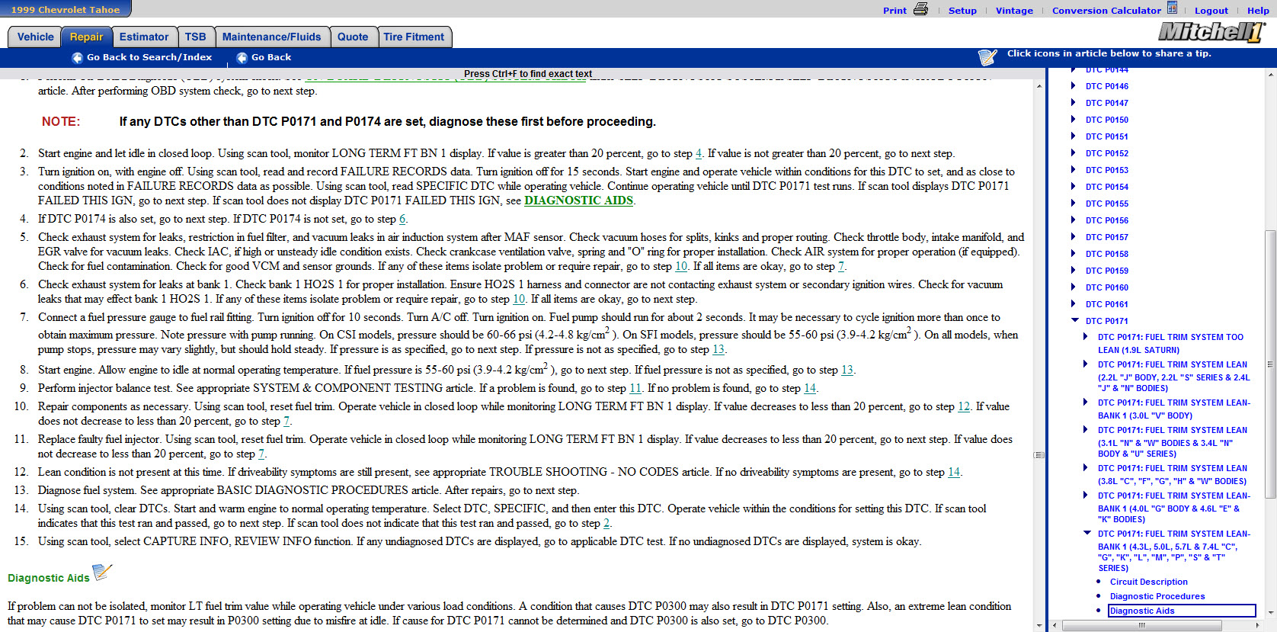Screen dimensions: 1277x632
Task: Click the pane splitter grip between article and tree
Action: coord(1039,455)
